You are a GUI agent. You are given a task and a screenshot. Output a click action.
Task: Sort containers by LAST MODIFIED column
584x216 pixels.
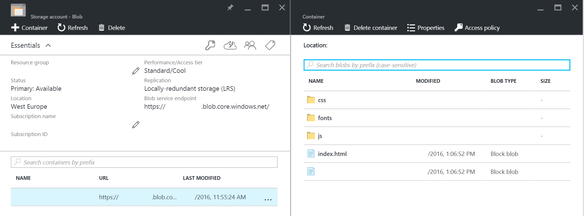tap(202, 178)
